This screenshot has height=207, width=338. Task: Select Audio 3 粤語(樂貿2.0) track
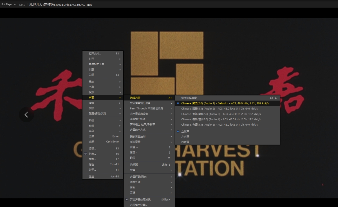(x=221, y=114)
